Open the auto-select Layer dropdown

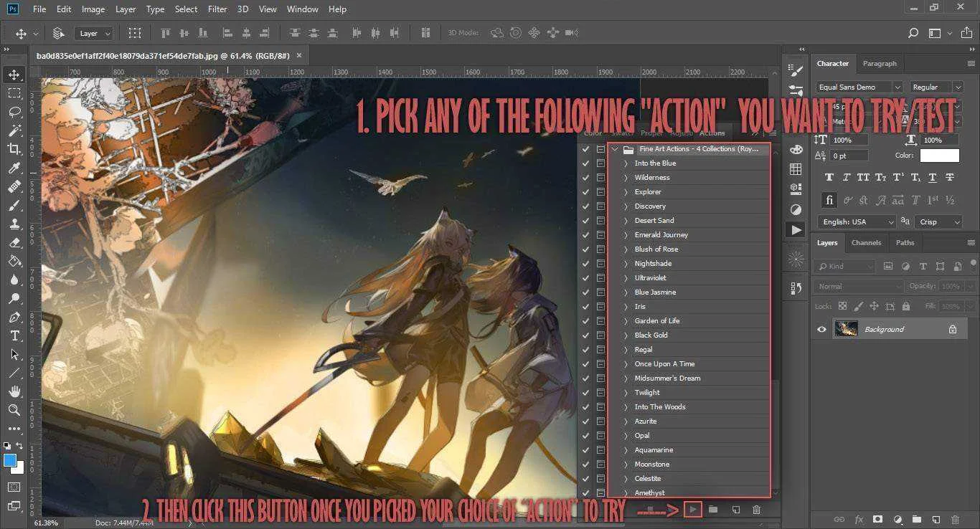click(x=93, y=33)
